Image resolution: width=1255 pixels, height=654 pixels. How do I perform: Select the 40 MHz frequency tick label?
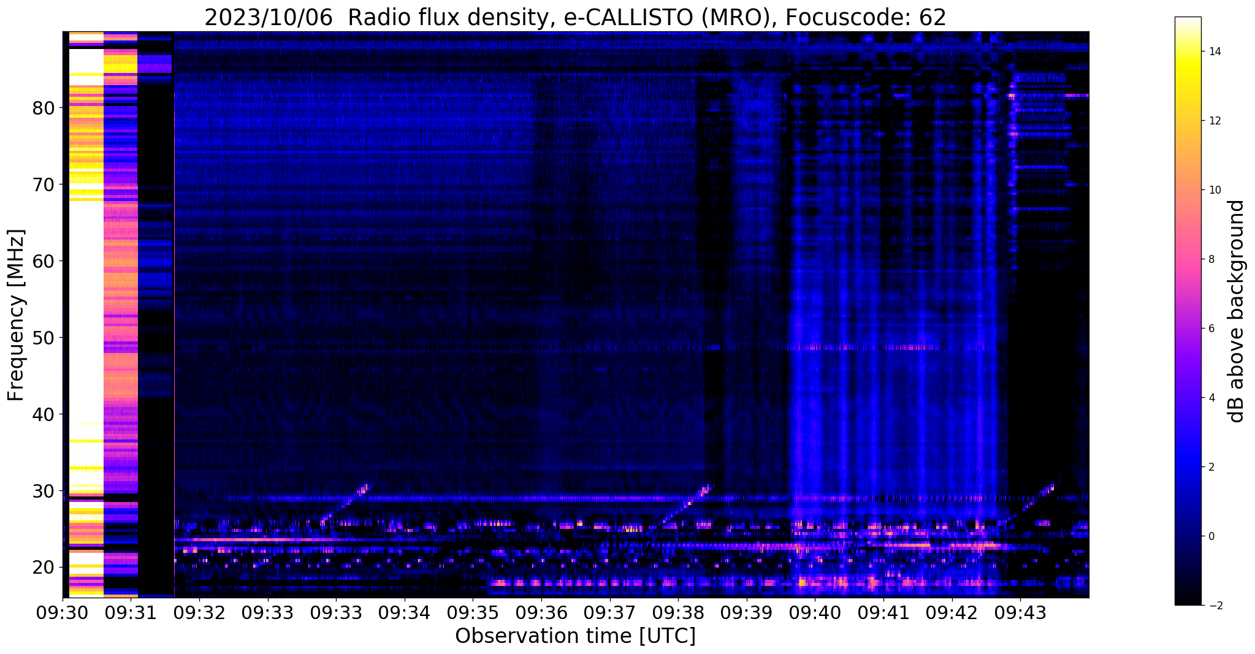click(45, 414)
